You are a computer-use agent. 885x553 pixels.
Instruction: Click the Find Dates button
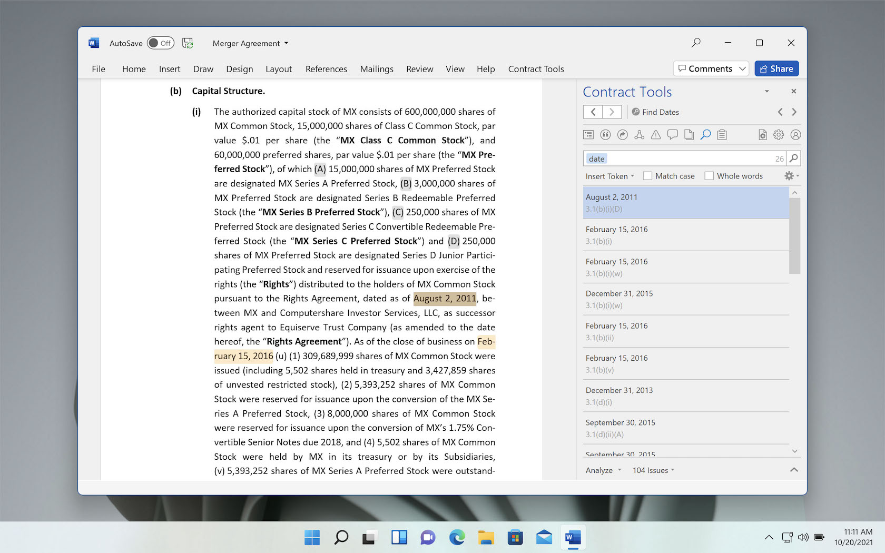click(655, 112)
